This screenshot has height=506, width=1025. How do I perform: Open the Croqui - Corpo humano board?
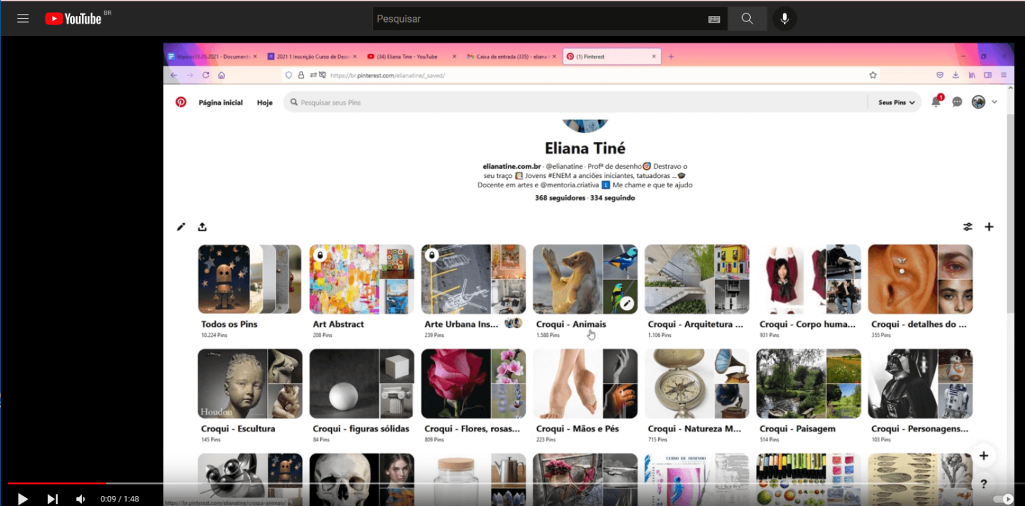coord(808,279)
